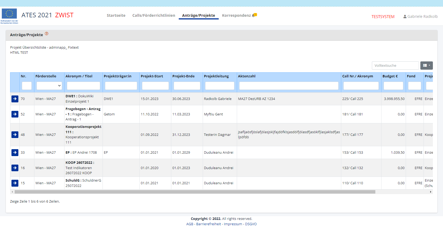Click the help icon beside Anträge/Projekte heading
Screen dimensions: 443x226
click(47, 34)
